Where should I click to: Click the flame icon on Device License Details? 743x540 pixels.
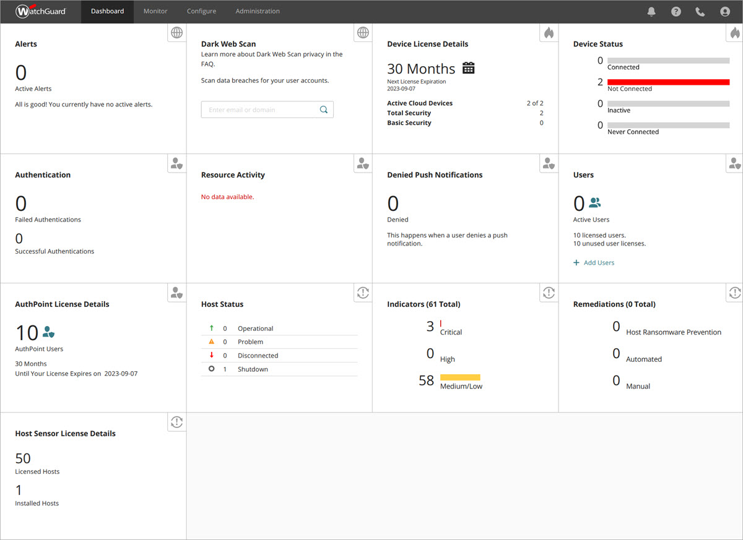pos(549,33)
